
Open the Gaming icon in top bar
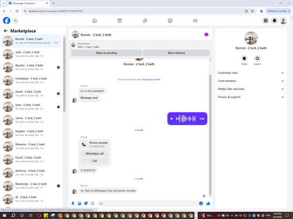pyautogui.click(x=195, y=20)
